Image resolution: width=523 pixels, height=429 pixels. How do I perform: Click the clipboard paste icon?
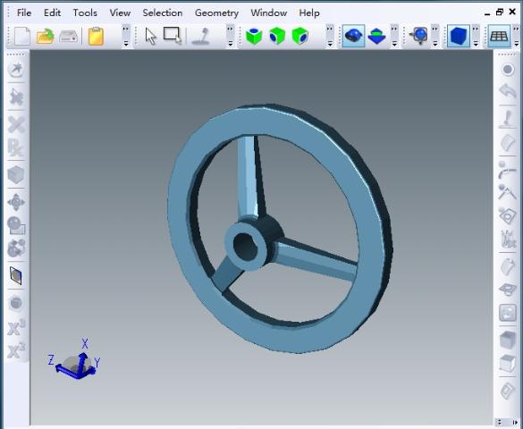tap(96, 36)
